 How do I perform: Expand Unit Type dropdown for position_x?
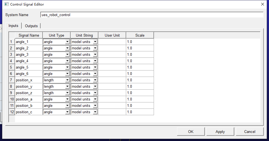(67, 80)
